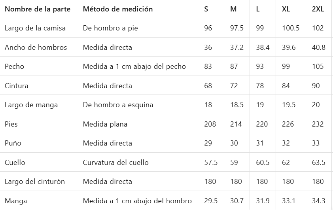Click the "Puño" row label
333x210 pixels.
point(13,143)
